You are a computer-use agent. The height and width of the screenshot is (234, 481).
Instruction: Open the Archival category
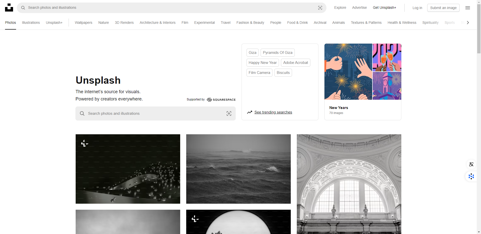[x=320, y=23]
